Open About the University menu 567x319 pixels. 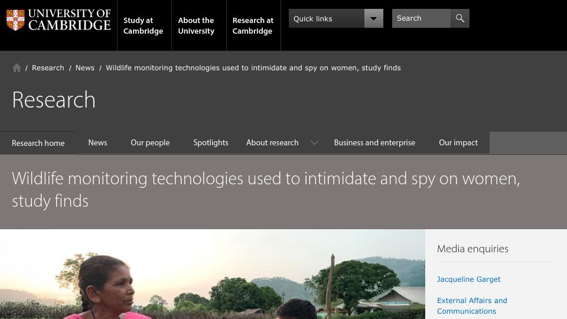(x=196, y=25)
